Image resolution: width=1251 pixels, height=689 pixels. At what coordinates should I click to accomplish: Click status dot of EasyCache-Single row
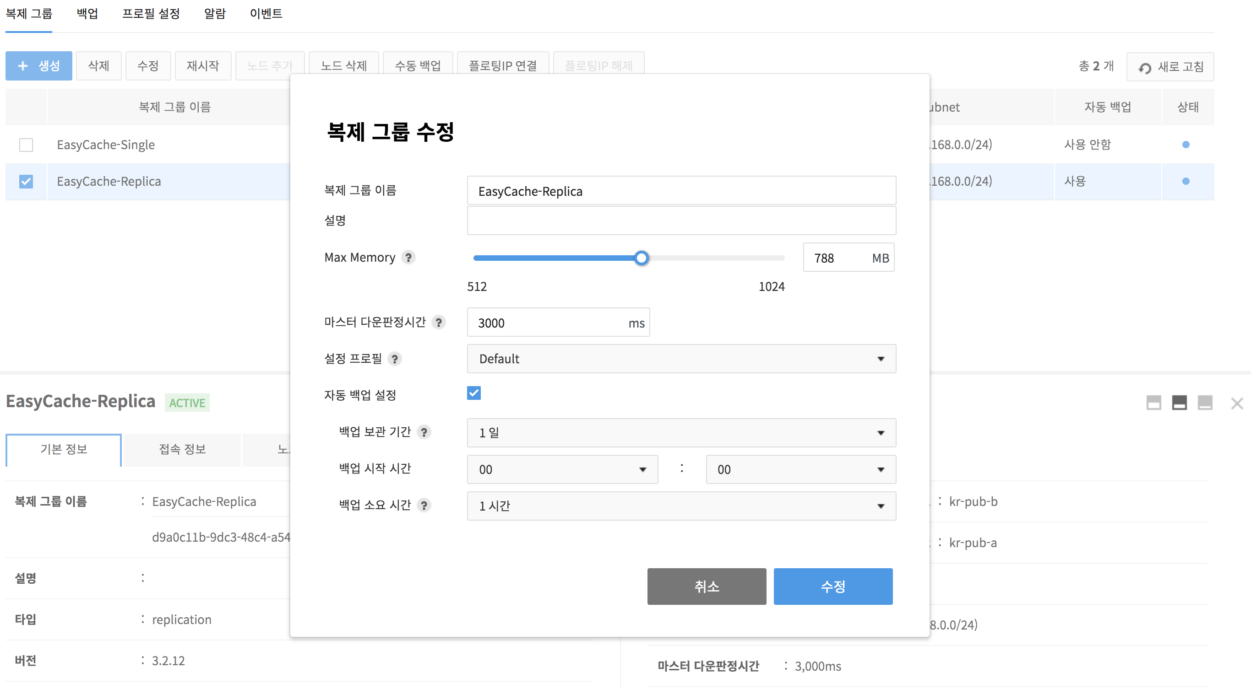(x=1186, y=144)
